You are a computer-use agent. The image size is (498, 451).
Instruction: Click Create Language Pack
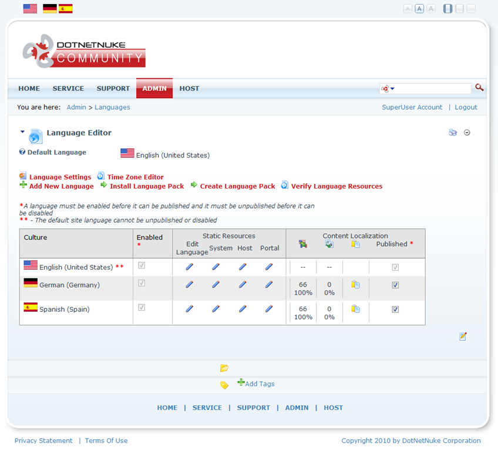[x=238, y=186]
